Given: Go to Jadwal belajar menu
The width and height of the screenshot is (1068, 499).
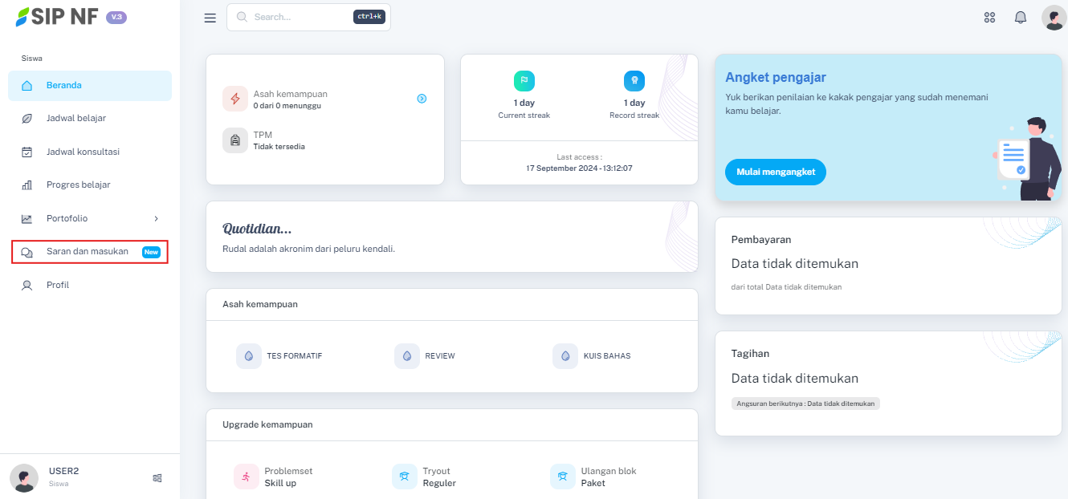Looking at the screenshot, I should [75, 119].
